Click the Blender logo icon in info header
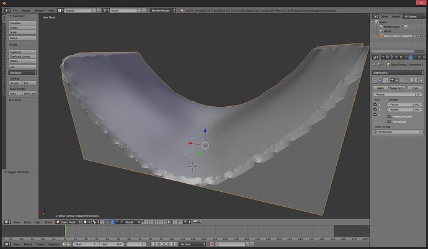Image resolution: width=428 pixels, height=249 pixels. click(182, 11)
